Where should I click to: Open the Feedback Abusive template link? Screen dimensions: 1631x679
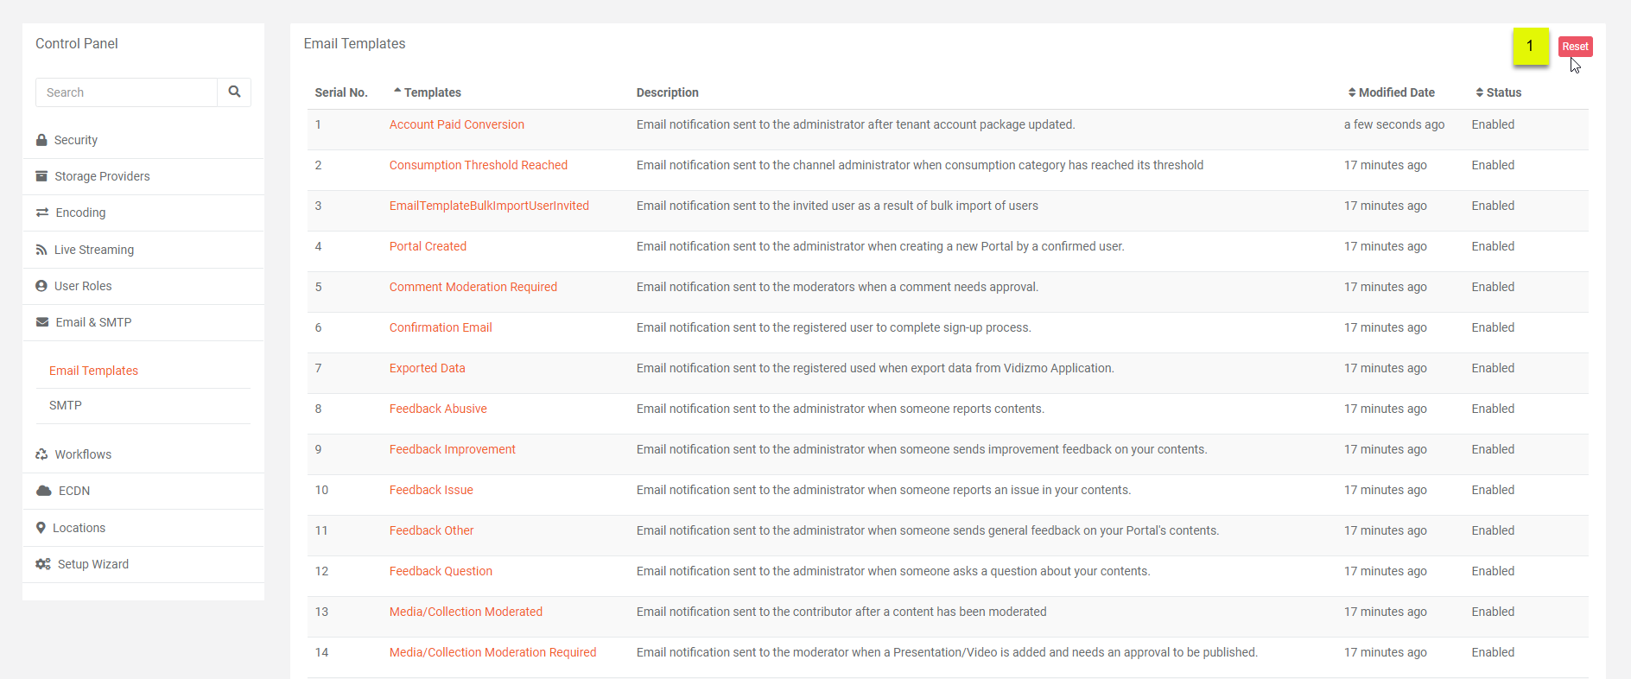(438, 409)
